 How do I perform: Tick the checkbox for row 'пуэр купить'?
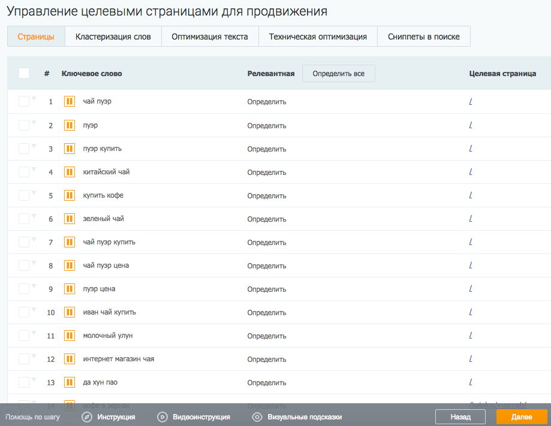pos(24,149)
